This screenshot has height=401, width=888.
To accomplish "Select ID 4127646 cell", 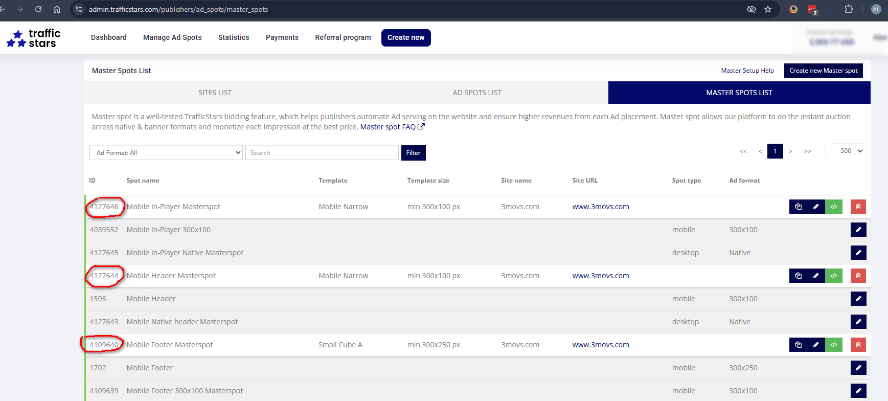I will coord(104,207).
